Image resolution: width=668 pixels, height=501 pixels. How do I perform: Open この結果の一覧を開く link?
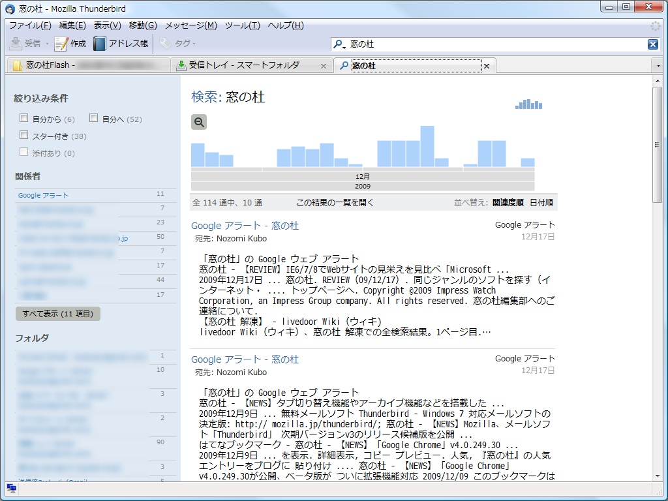pyautogui.click(x=335, y=203)
